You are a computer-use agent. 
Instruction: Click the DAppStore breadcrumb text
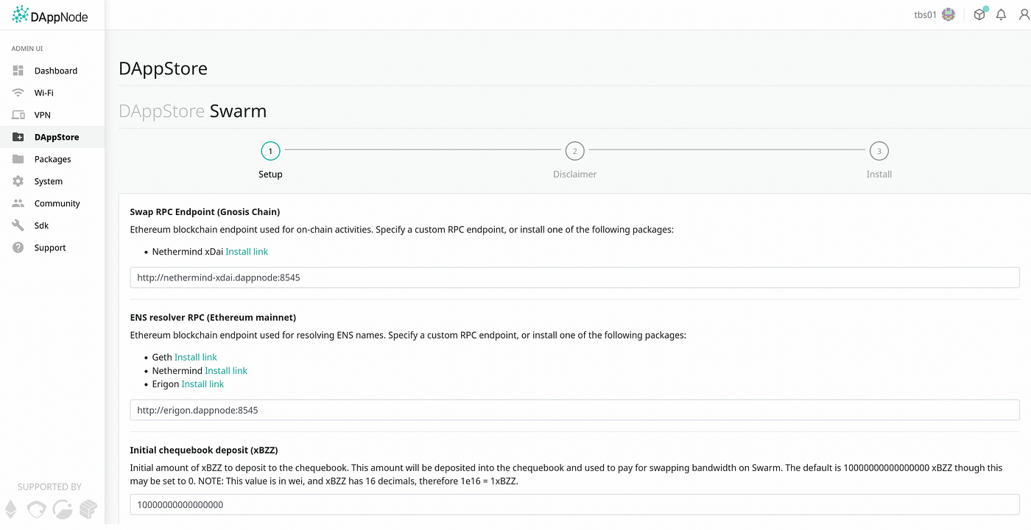point(161,111)
